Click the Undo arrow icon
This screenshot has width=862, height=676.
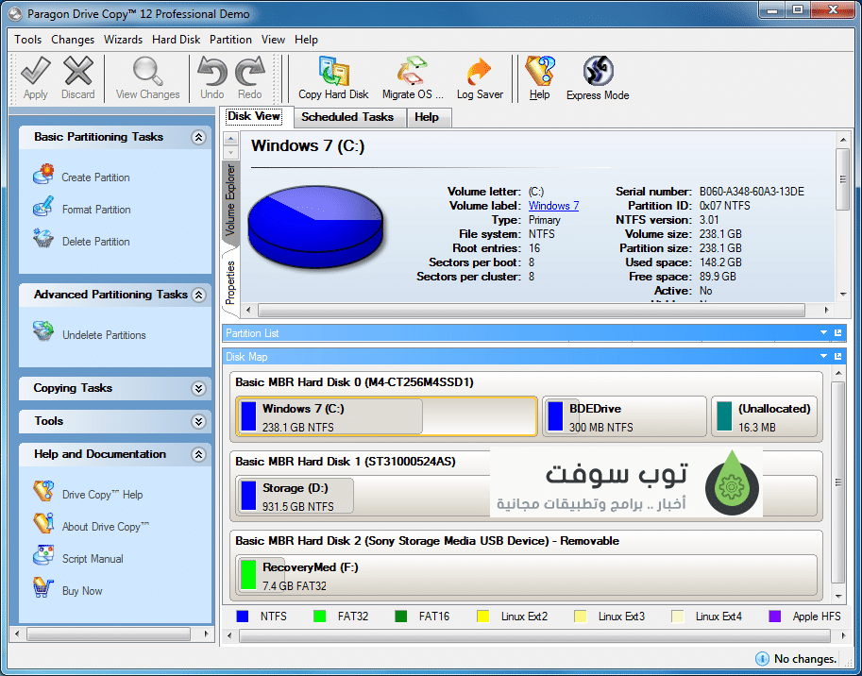(211, 72)
